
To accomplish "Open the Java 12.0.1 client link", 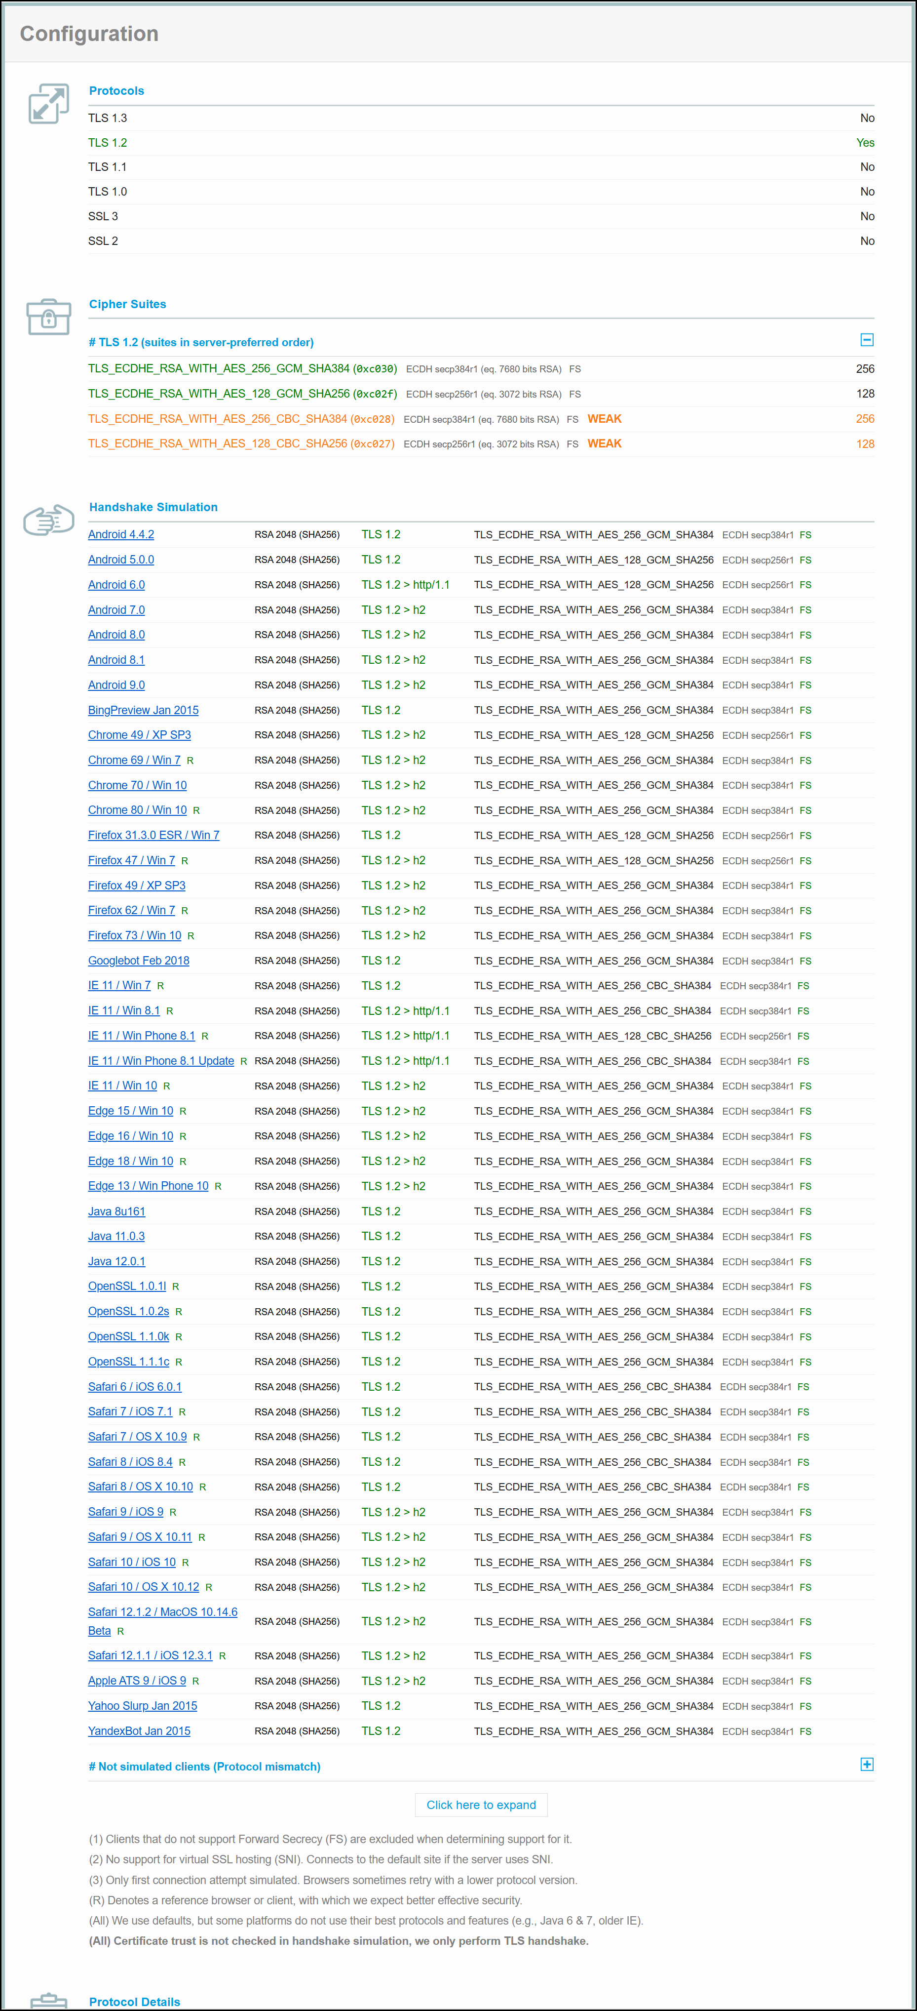I will point(116,1261).
